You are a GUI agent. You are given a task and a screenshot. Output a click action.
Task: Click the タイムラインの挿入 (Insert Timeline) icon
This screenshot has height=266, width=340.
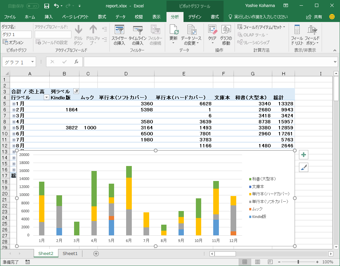click(137, 31)
